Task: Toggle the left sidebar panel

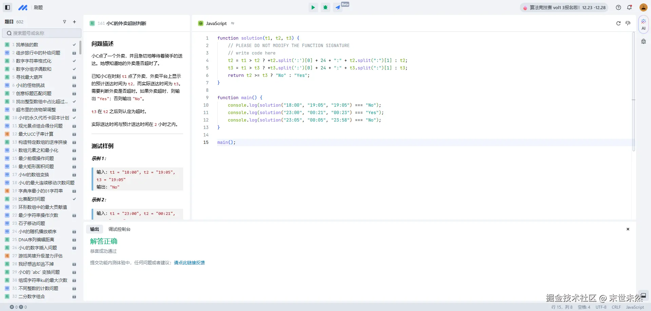Action: [x=7, y=7]
